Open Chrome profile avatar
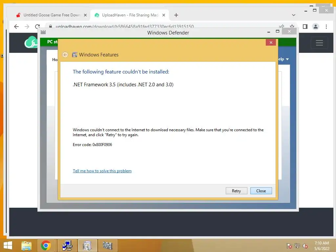The width and height of the screenshot is (336, 252). tap(316, 27)
